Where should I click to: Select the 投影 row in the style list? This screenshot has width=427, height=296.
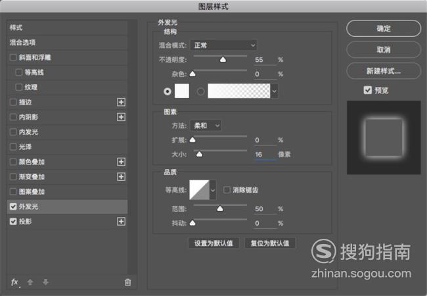[x=67, y=222]
